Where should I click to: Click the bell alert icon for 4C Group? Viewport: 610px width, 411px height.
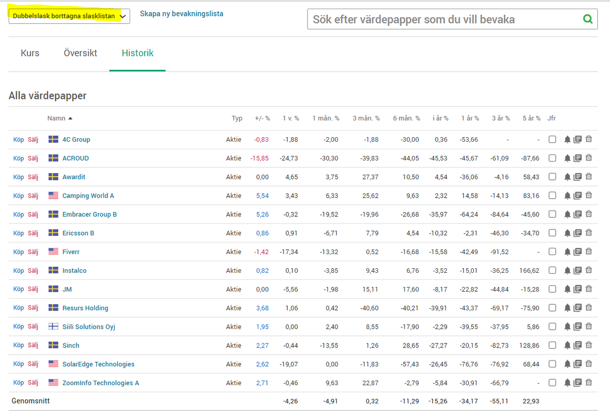pos(567,140)
